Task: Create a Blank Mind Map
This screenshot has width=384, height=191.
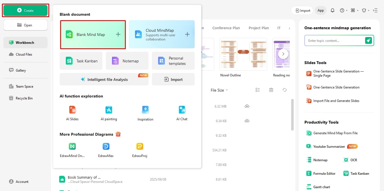Action: tap(93, 35)
